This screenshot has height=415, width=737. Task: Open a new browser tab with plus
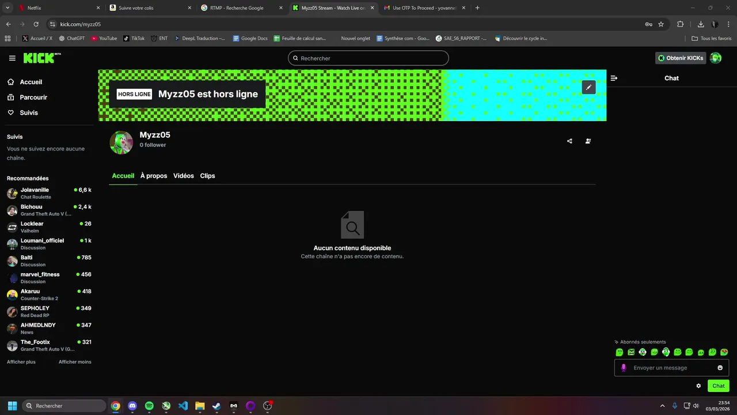pyautogui.click(x=477, y=8)
